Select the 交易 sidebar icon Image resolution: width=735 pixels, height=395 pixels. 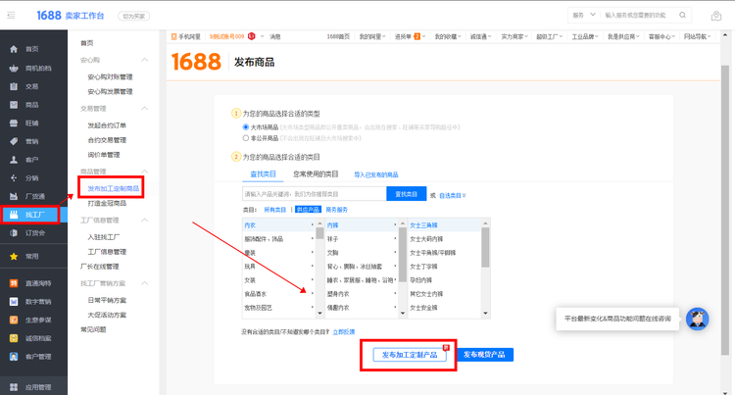pos(14,86)
